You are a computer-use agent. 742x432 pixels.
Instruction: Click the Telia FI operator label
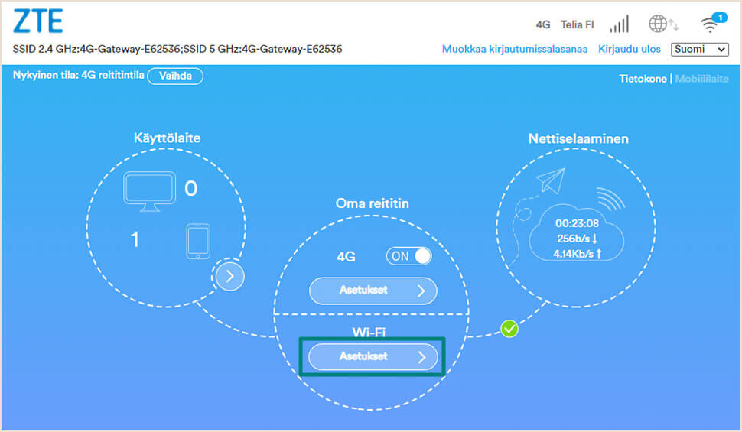pyautogui.click(x=577, y=24)
